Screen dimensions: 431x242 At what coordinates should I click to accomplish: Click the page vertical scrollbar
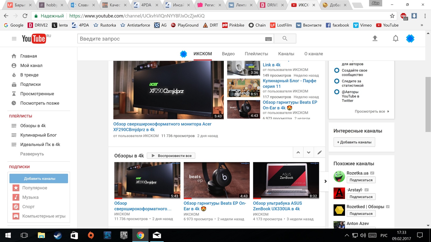[428, 104]
